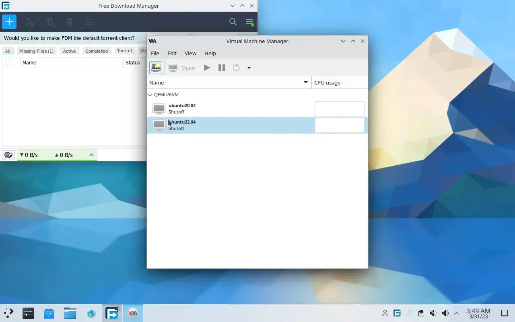Click FDM move-to-folder icon

[x=89, y=22]
